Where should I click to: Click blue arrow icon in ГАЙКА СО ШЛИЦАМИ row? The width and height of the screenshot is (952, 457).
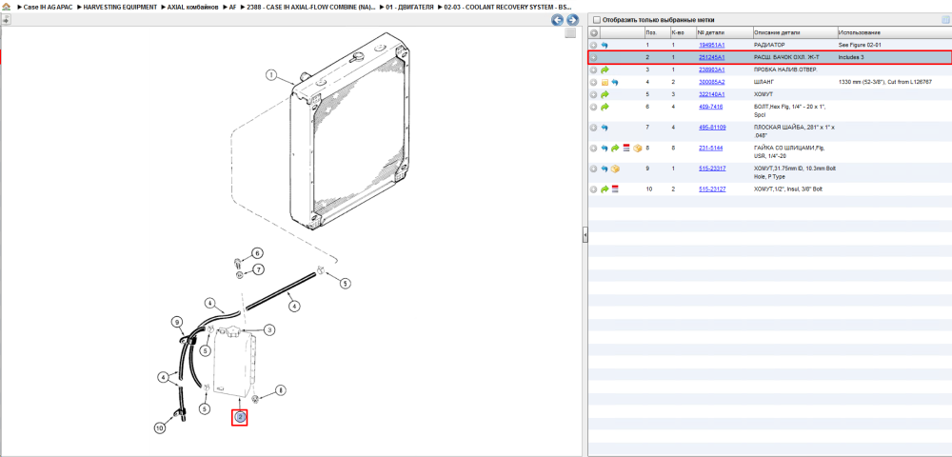pos(605,149)
